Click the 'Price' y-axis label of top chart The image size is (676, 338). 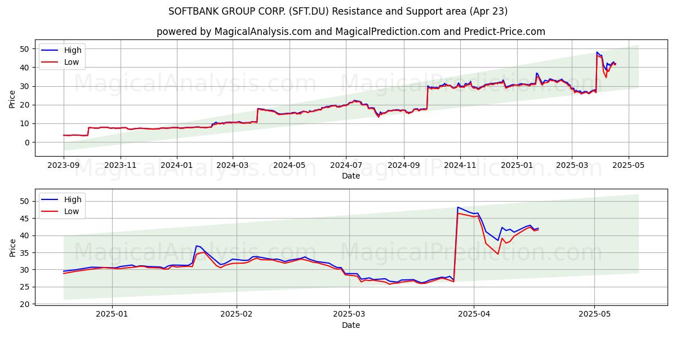click(x=12, y=98)
